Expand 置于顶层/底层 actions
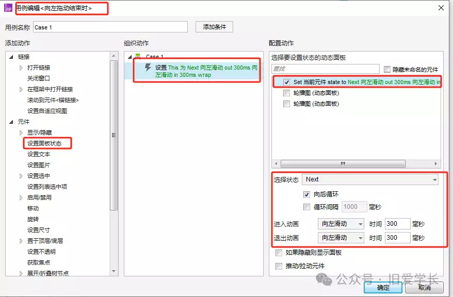 coord(21,241)
